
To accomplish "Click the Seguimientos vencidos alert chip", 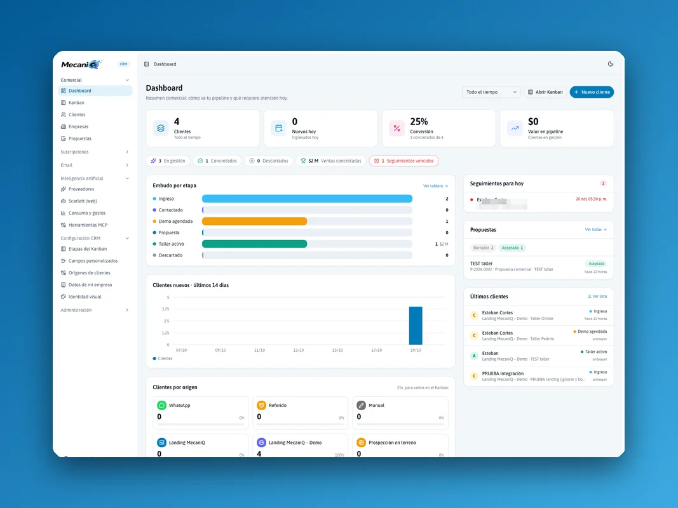I will (x=404, y=161).
